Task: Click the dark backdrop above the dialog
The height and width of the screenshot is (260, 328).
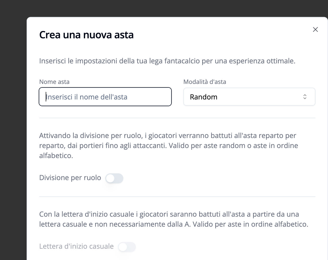Action: tap(163, 8)
